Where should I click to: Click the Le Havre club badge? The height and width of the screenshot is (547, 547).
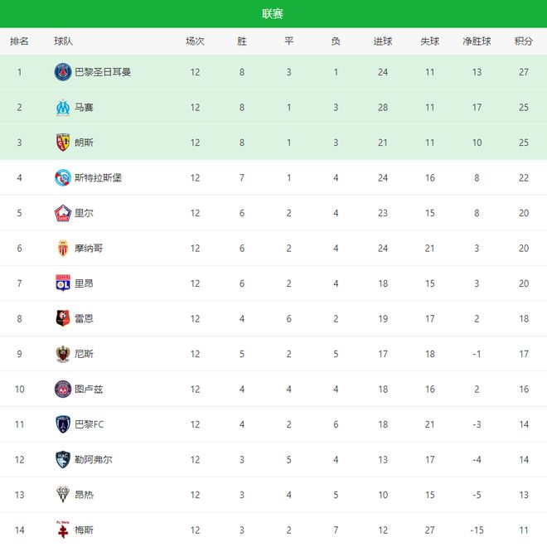click(63, 459)
